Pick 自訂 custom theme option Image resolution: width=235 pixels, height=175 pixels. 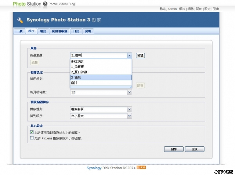coord(101,83)
